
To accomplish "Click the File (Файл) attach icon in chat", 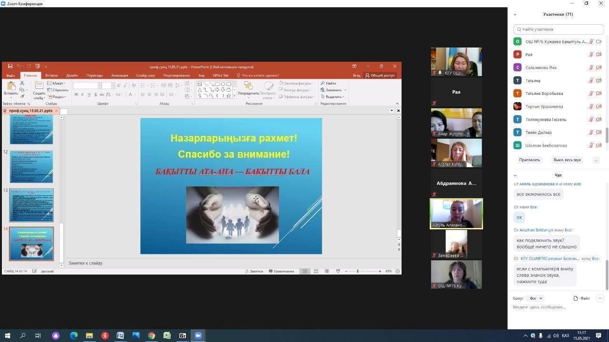I will [x=581, y=298].
